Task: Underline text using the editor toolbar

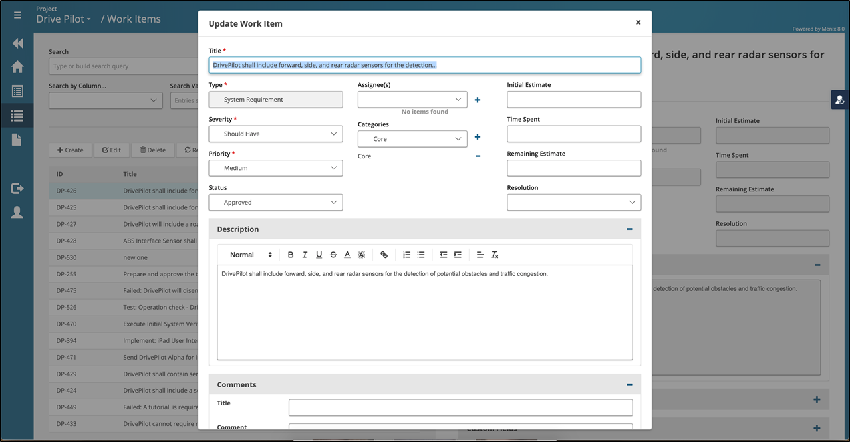Action: tap(319, 255)
